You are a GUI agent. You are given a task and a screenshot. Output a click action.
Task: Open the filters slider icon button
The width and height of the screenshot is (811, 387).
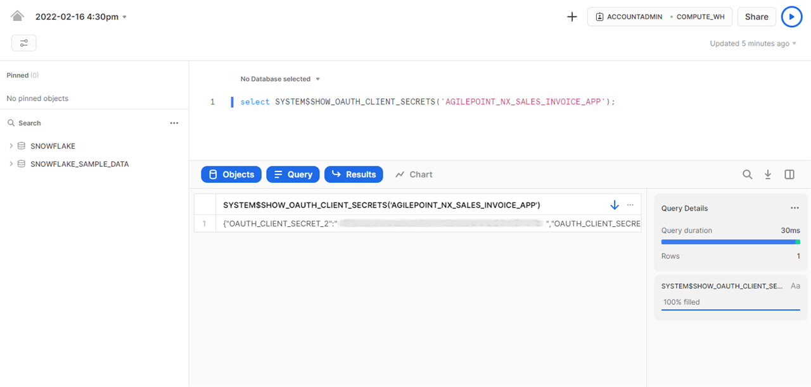click(24, 43)
